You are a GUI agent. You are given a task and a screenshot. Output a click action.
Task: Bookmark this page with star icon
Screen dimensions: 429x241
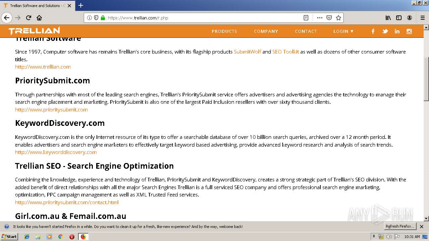point(339,18)
